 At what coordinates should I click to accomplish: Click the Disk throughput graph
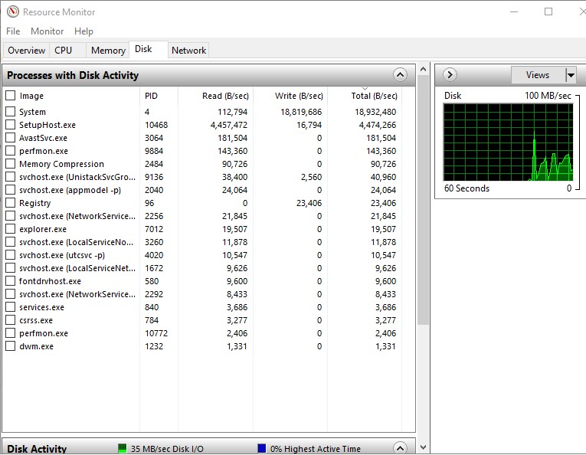509,142
